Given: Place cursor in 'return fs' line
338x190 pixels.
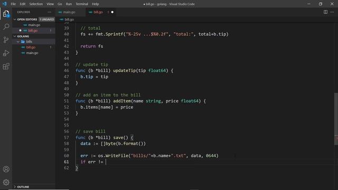Looking at the screenshot, I should [91, 46].
